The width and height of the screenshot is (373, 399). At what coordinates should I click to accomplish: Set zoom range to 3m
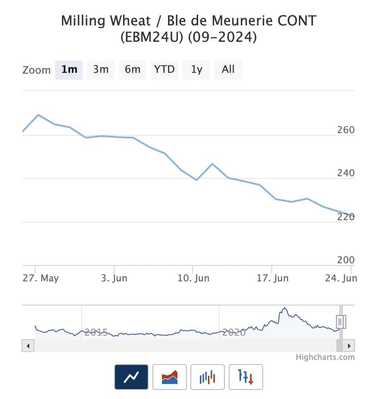coord(101,69)
